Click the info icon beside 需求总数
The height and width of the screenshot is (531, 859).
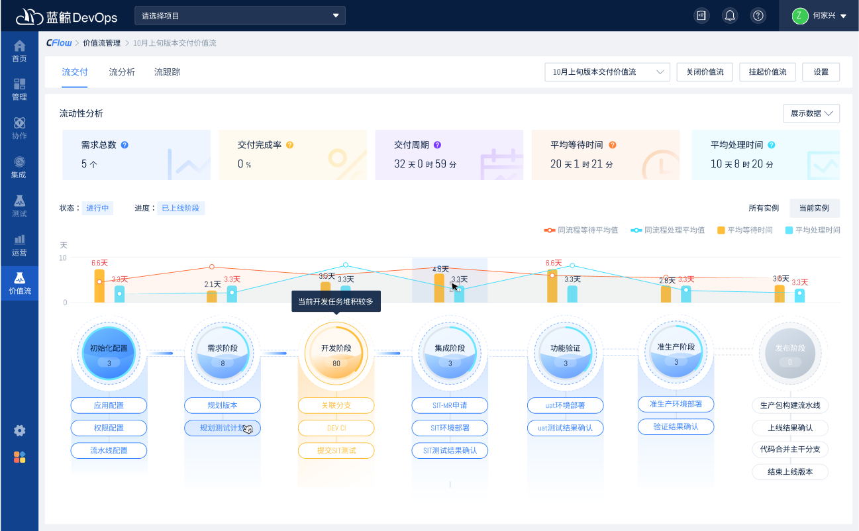125,145
